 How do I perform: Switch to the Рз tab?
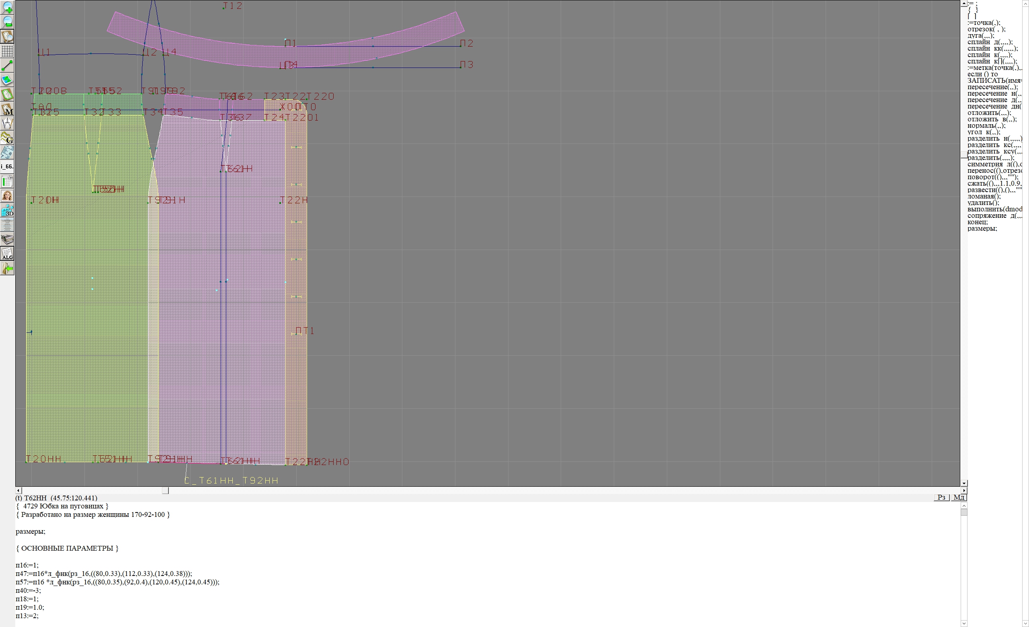(x=941, y=497)
